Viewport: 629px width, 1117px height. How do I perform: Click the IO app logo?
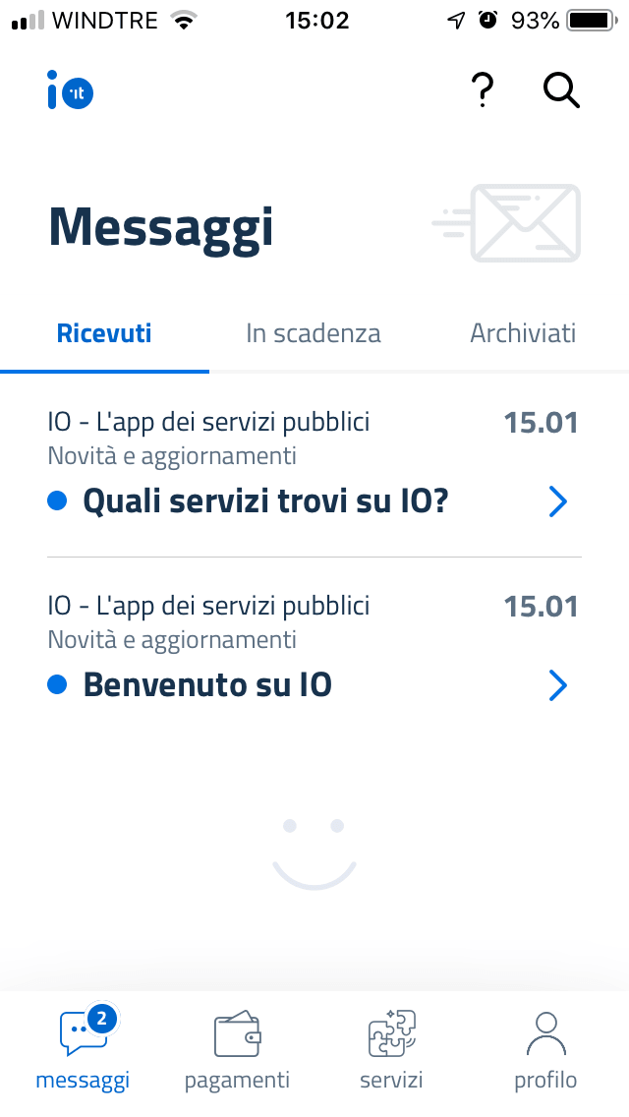click(67, 89)
